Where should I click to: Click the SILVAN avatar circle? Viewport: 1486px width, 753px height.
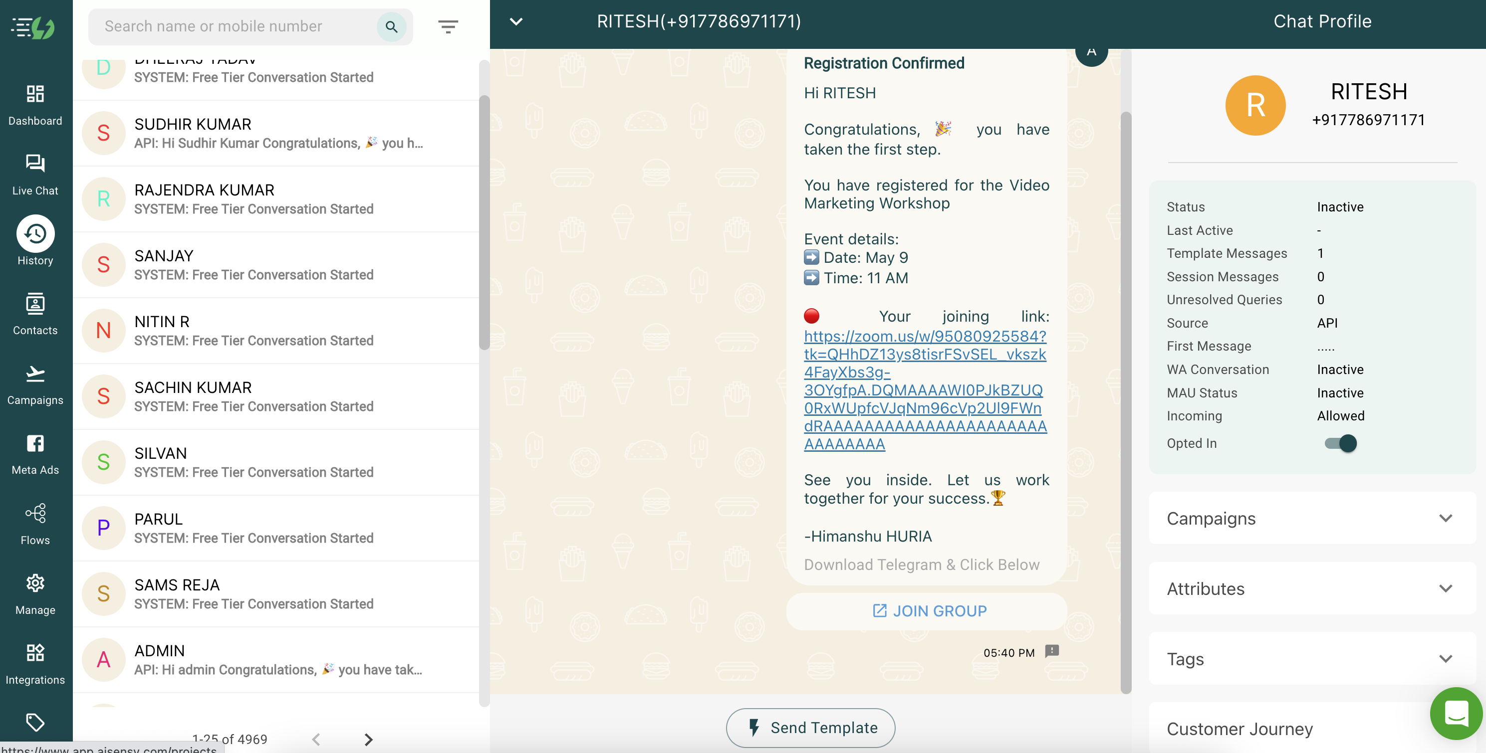pos(103,462)
